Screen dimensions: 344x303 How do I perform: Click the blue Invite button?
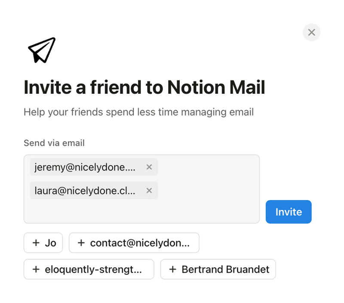289,212
